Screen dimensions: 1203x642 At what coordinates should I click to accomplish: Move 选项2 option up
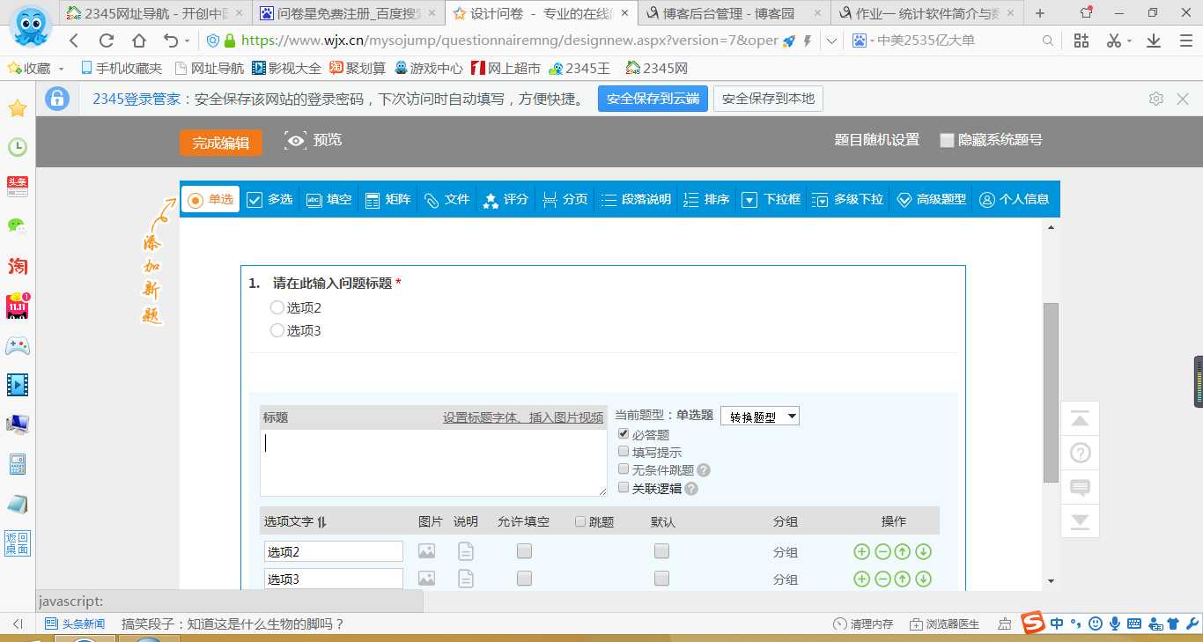pos(903,552)
